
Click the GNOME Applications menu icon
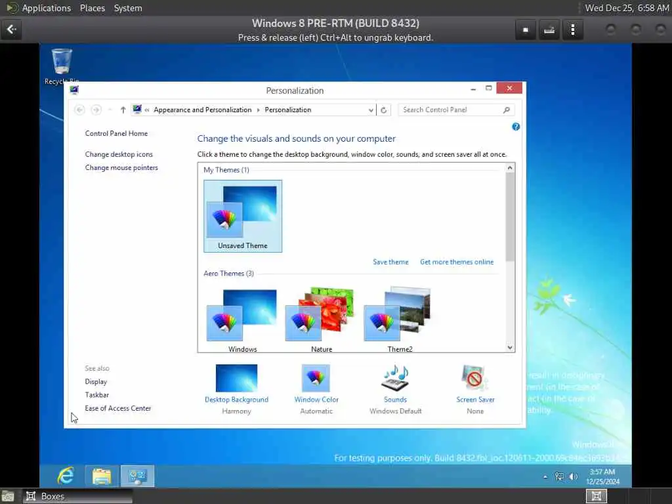[12, 8]
